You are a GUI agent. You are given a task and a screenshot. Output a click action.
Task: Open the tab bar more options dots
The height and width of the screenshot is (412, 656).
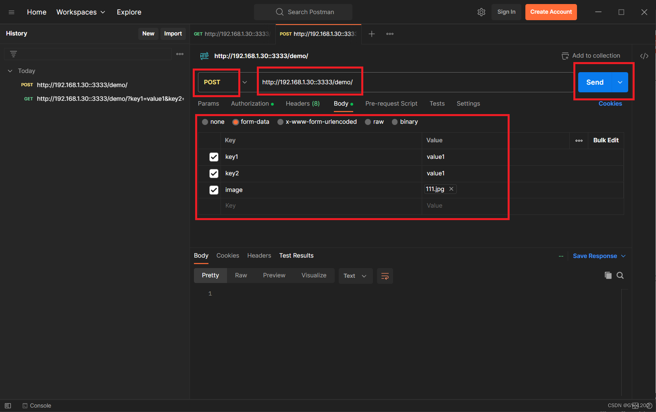[390, 34]
